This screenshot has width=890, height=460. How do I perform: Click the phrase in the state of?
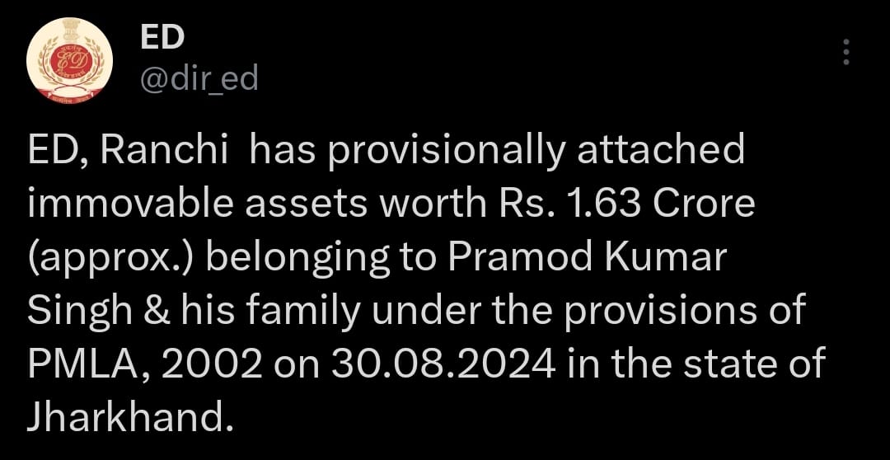(694, 364)
